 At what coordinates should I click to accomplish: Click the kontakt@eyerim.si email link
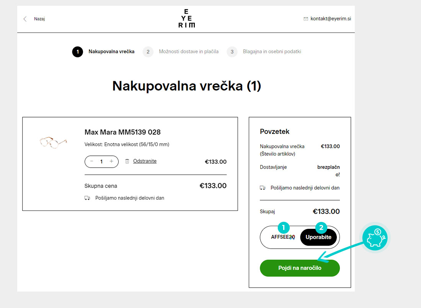coord(331,19)
